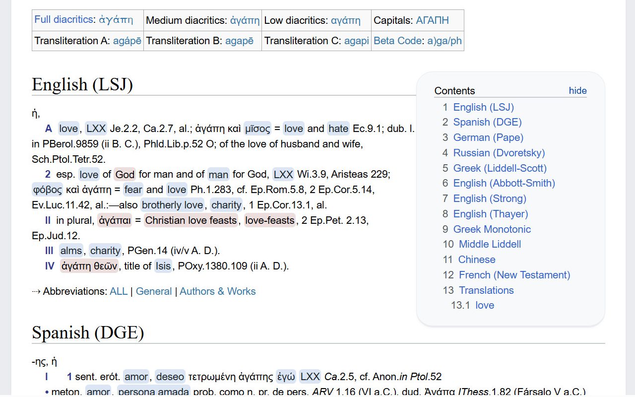Go to the Middle Liddell section
Screen dimensions: 635x397
tap(490, 244)
